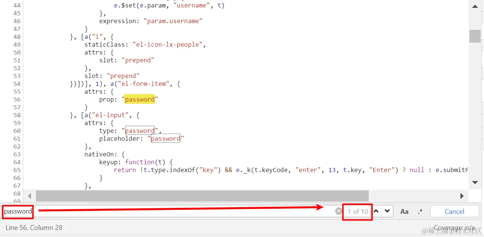Viewport: 484px width, 237px height.
Task: Click the vertical scrollbar up arrow
Action: tap(475, 6)
